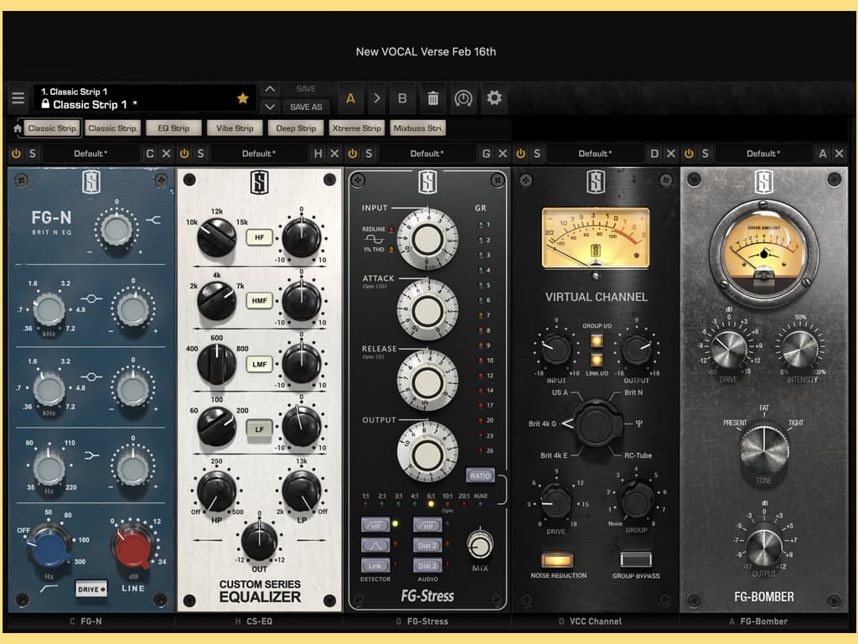Click the trash icon in the top toolbar
The height and width of the screenshot is (644, 858).
click(433, 98)
